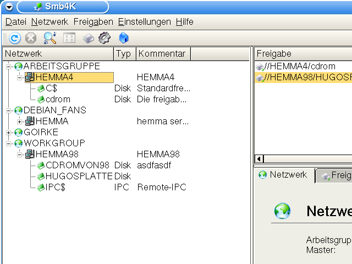352x264 pixels.
Task: Click the toolbar drag handle
Action: point(4,38)
